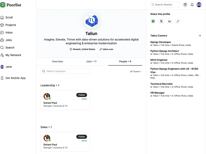Go to Inbox in the sidebar
This screenshot has height=154, width=206.
pos(9,33)
